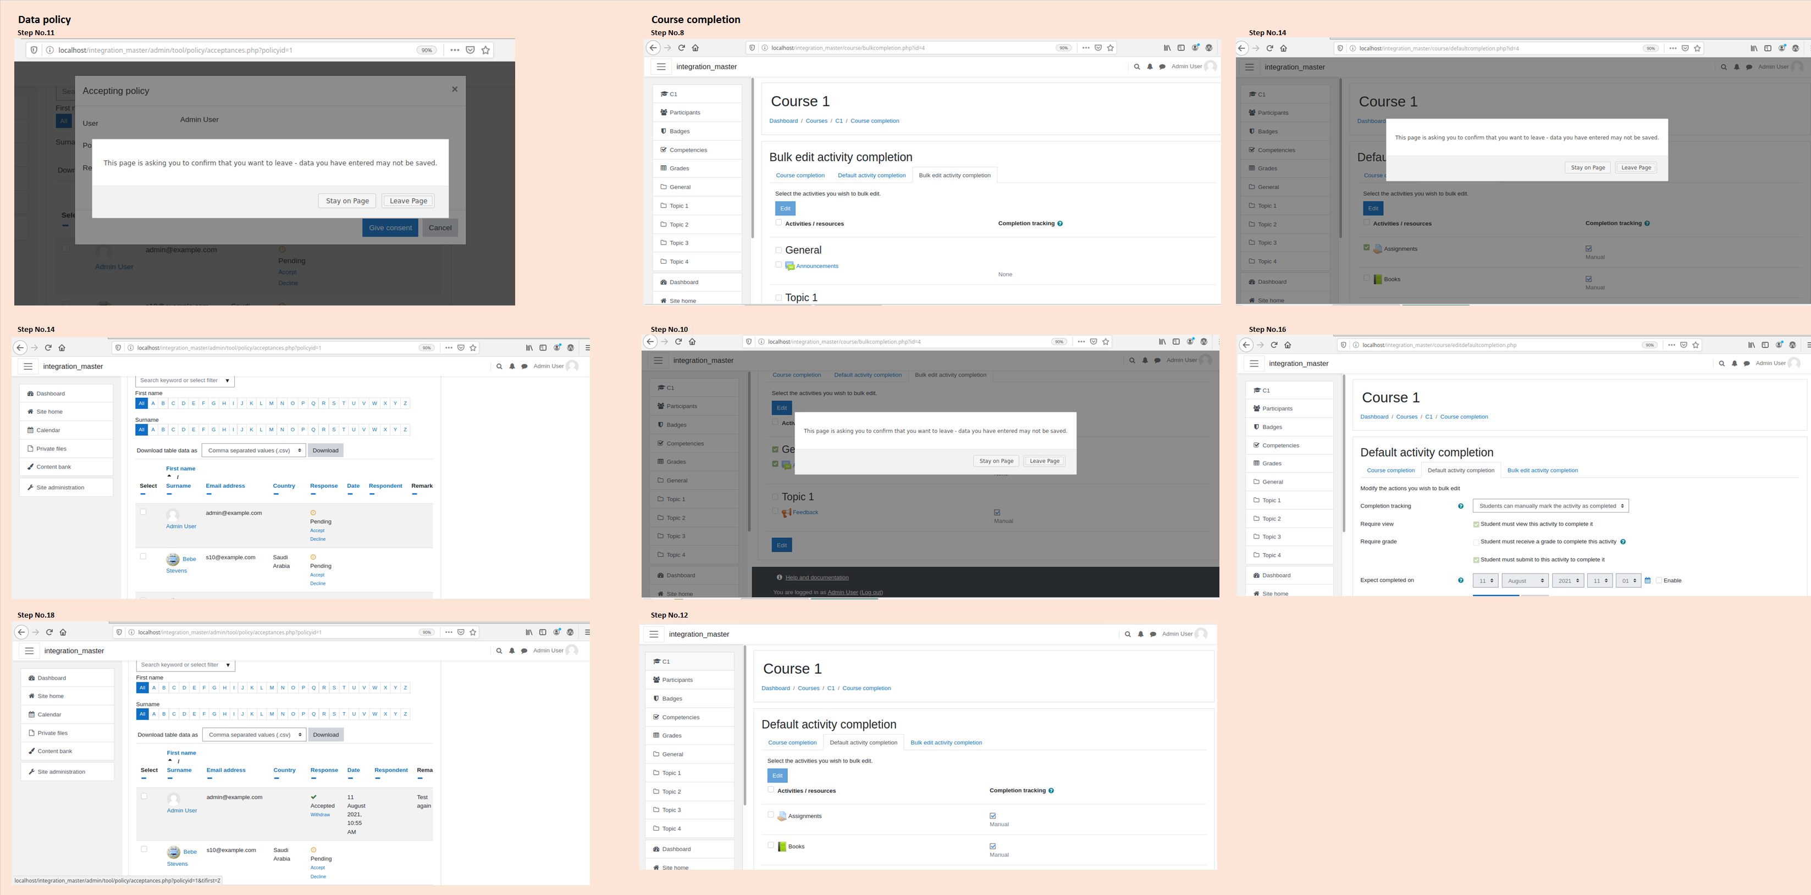This screenshot has width=1811, height=895.
Task: Open the 2021 year dropdown in Step No.16
Action: (x=1569, y=581)
